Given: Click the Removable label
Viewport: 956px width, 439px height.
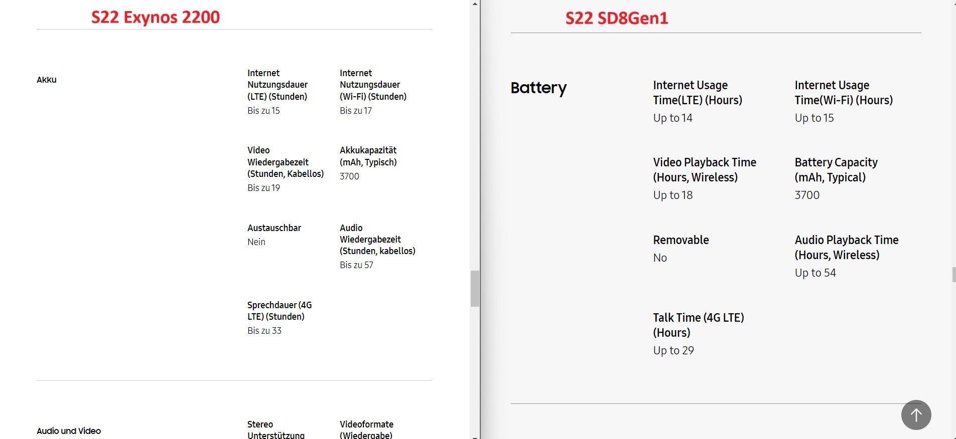Looking at the screenshot, I should [680, 240].
